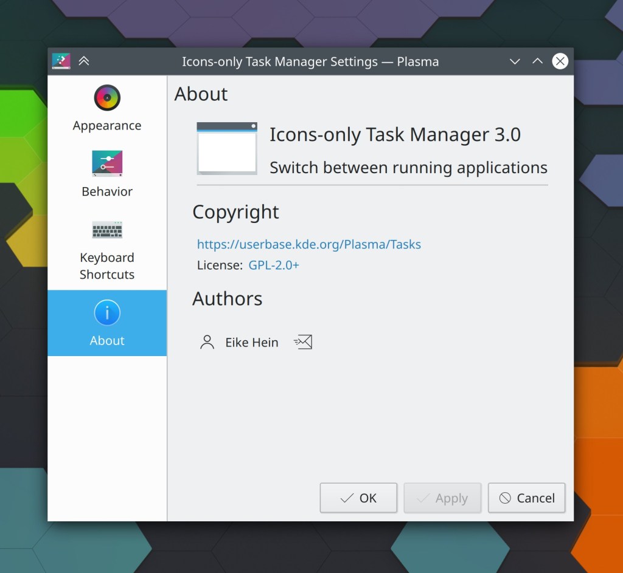The width and height of the screenshot is (623, 573).
Task: Click the author name Eike Hein
Action: pyautogui.click(x=252, y=343)
